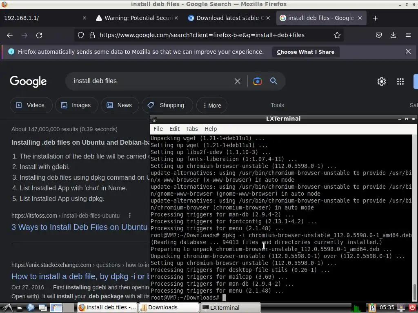418x313 pixels.
Task: Click the clipboard manager tray icon
Action: click(x=372, y=308)
